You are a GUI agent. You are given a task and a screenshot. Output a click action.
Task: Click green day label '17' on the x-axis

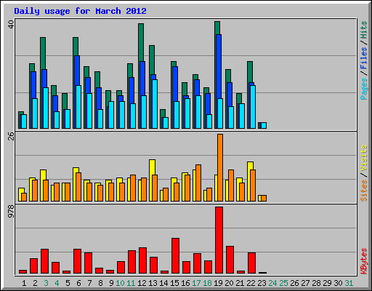(196, 283)
